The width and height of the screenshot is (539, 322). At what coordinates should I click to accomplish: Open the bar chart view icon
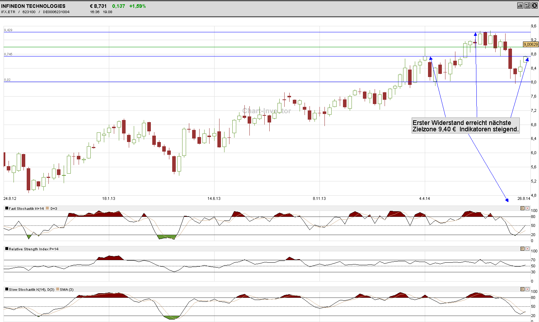520,5
